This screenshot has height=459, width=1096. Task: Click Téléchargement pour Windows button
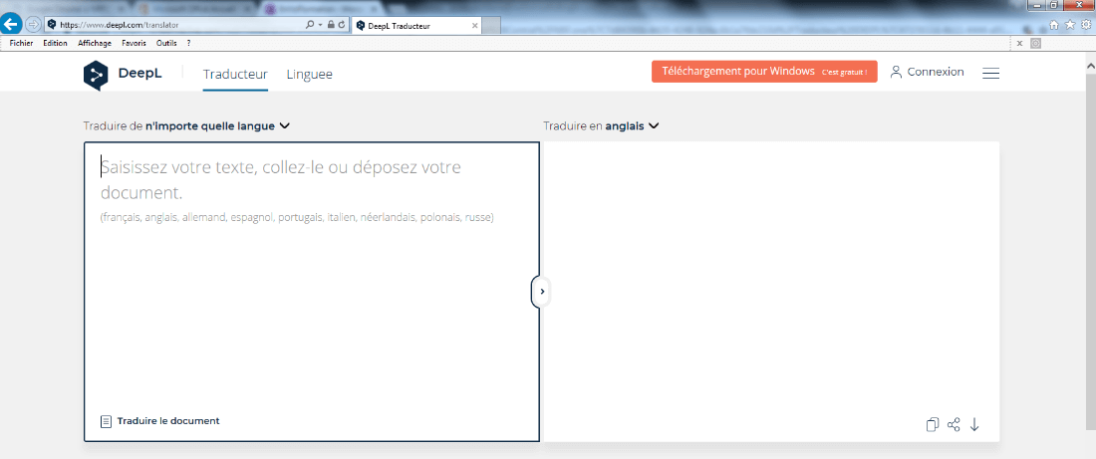point(764,72)
